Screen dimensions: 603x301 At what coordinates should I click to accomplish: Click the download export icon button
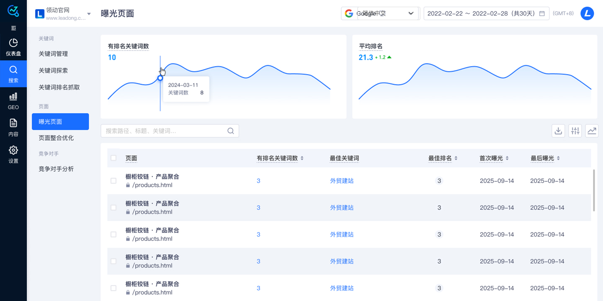click(x=558, y=131)
